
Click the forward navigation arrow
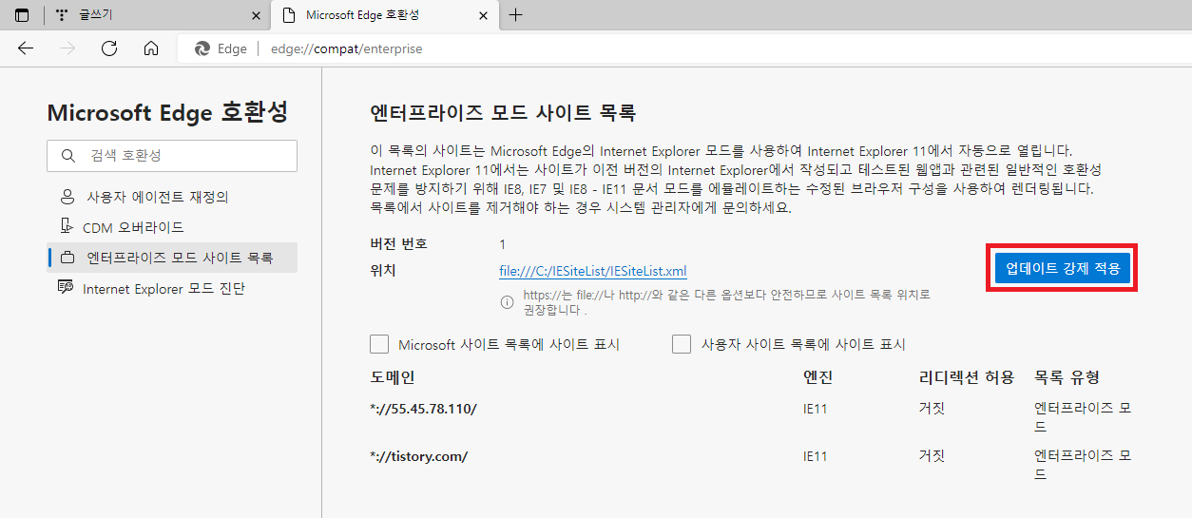tap(67, 48)
